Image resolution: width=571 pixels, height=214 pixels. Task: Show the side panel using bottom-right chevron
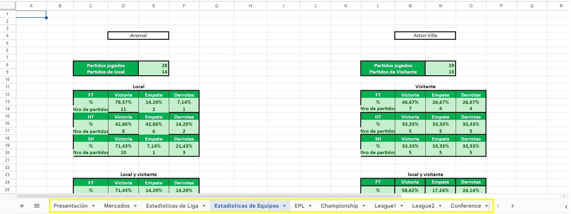566,207
